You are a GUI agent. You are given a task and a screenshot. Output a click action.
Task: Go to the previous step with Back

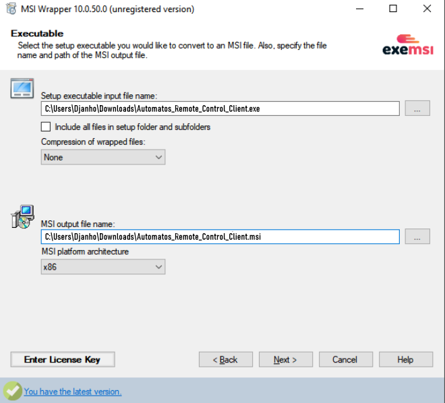click(226, 360)
